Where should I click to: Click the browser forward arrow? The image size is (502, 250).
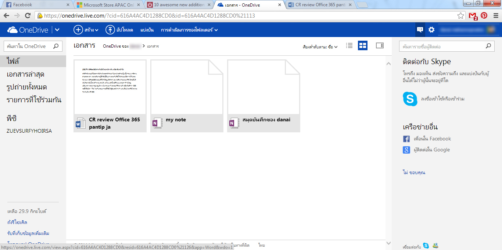[17, 16]
